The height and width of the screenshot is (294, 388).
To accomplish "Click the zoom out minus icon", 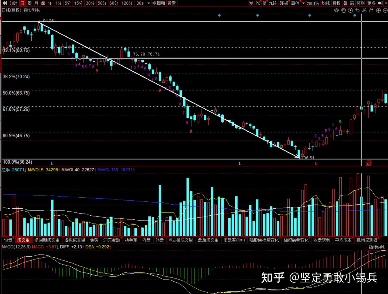I will (x=385, y=10).
